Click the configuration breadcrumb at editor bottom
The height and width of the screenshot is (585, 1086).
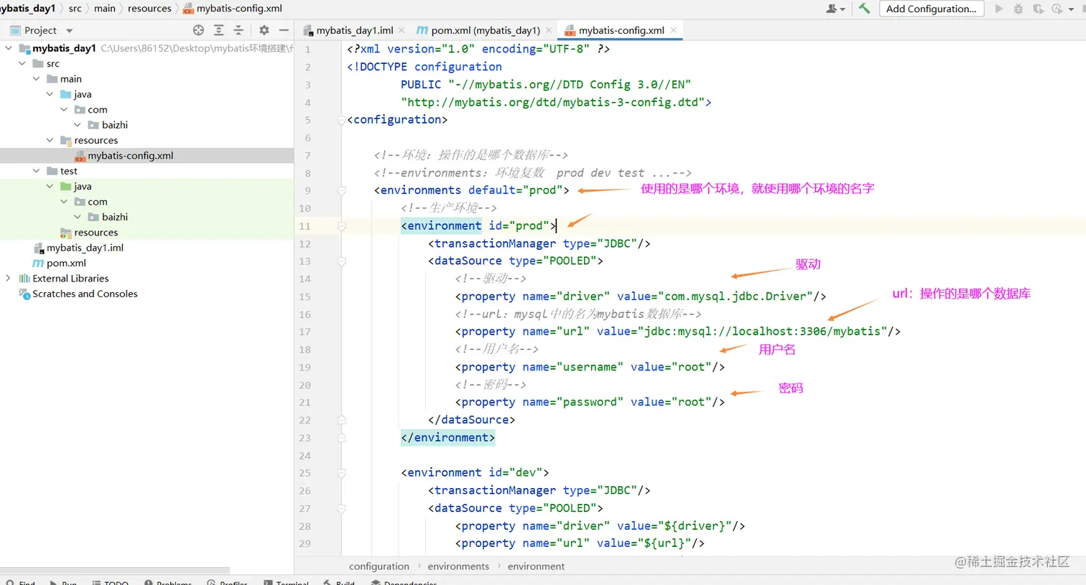[x=379, y=566]
